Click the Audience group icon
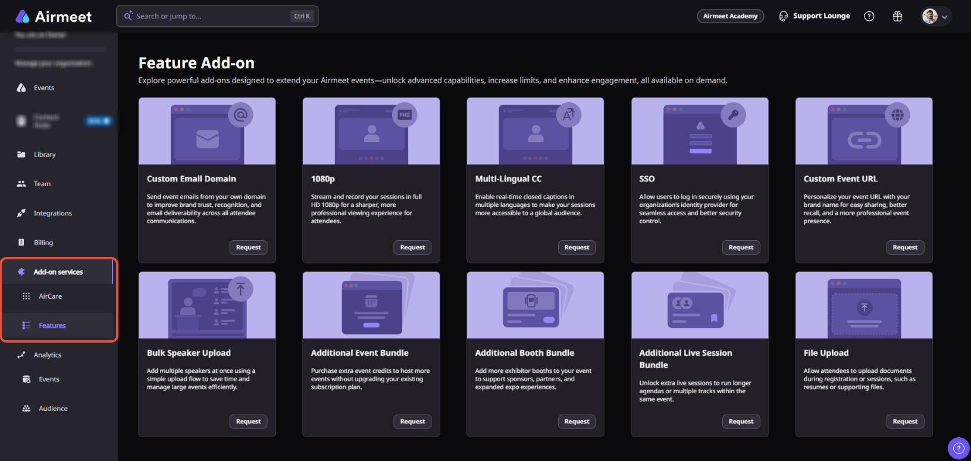 pos(26,409)
